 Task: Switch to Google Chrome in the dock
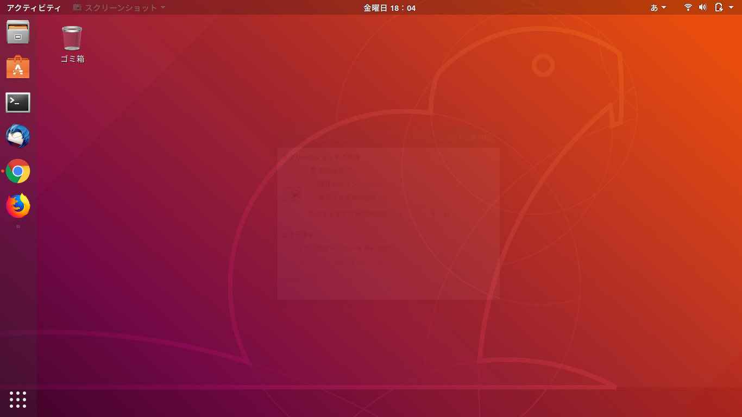[x=18, y=171]
